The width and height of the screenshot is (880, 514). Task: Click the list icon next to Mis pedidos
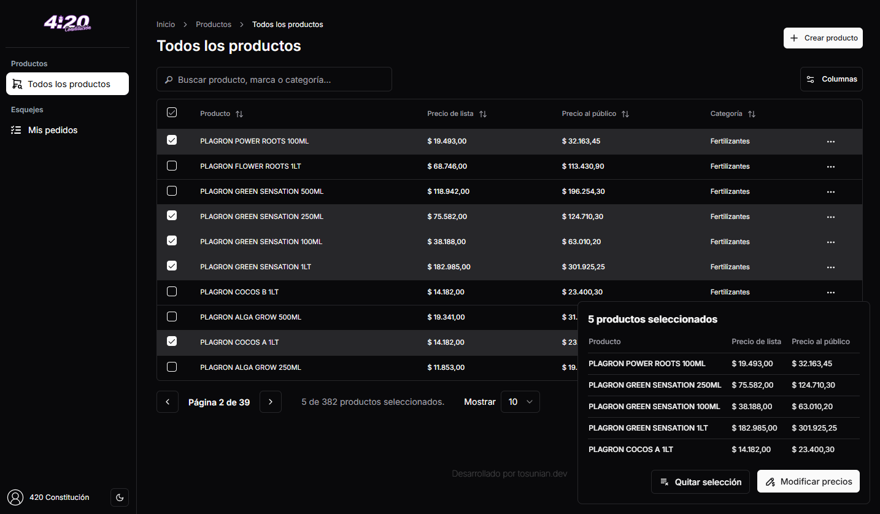17,129
